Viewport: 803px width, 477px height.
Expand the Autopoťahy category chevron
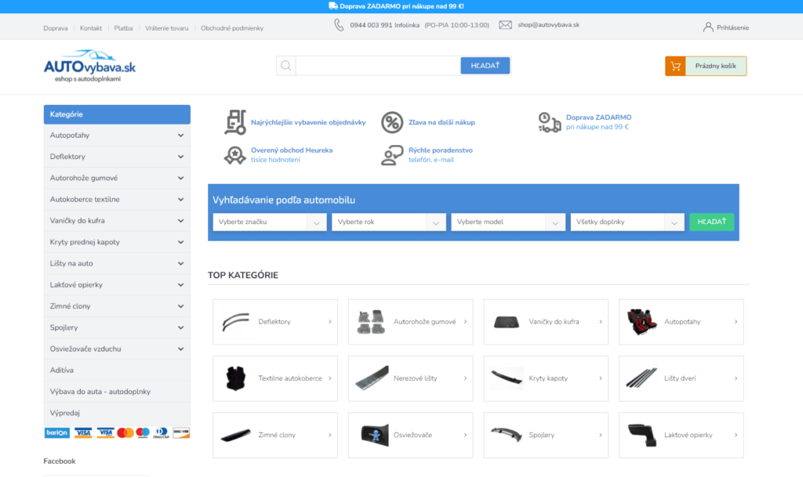[180, 136]
